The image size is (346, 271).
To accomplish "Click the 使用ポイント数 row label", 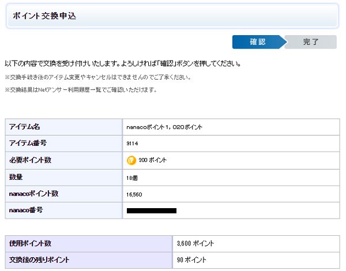I will click(30, 243).
